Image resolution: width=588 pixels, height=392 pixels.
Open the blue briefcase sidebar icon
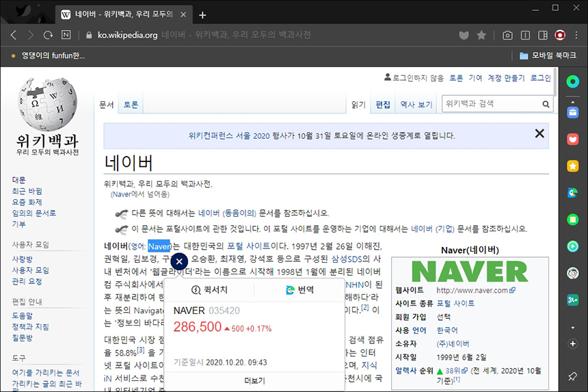(573, 112)
